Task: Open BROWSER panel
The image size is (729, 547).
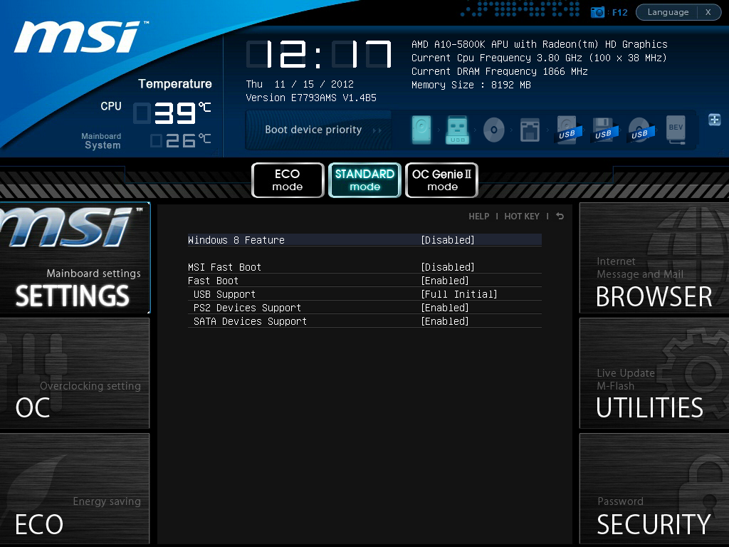Action: pos(654,258)
